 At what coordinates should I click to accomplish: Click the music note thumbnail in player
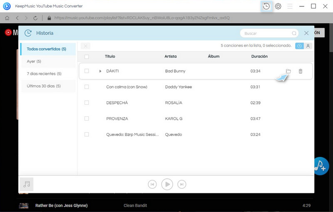[x=27, y=184]
